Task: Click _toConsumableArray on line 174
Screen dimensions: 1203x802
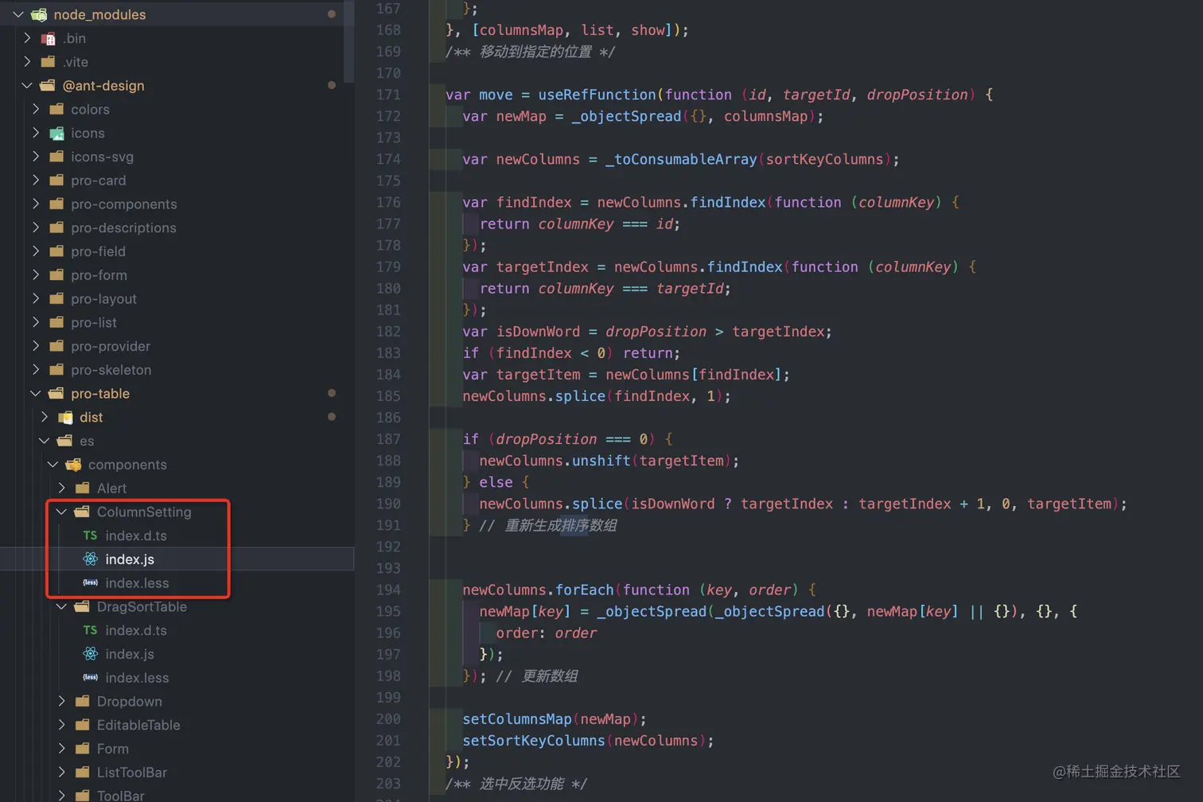Action: pos(681,159)
